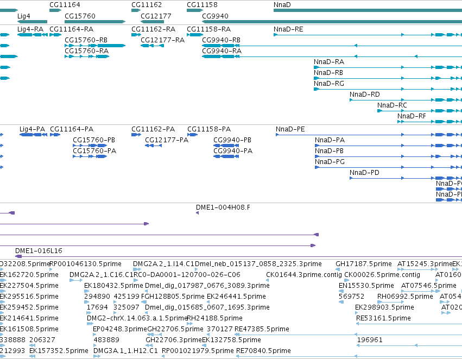
Task: Click the DME1-004H08.F clone label
Action: pyautogui.click(x=223, y=207)
